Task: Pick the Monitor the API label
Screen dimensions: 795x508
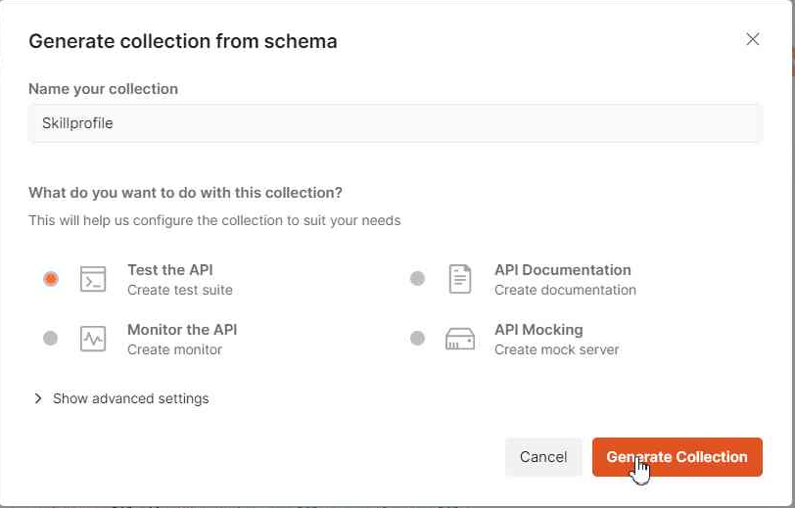Action: coord(182,330)
